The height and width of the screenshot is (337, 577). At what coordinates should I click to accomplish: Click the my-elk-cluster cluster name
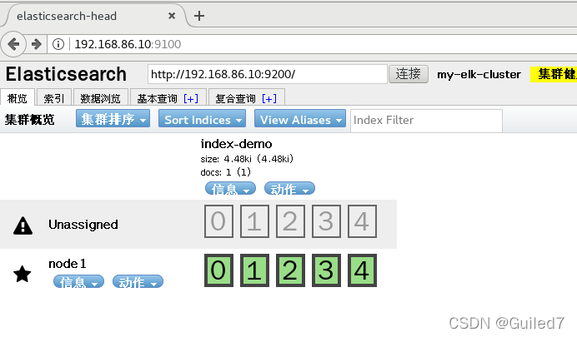pyautogui.click(x=479, y=75)
